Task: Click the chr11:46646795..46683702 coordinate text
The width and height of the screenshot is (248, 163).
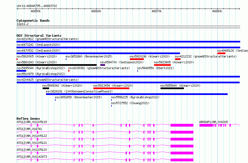Action: click(37, 6)
